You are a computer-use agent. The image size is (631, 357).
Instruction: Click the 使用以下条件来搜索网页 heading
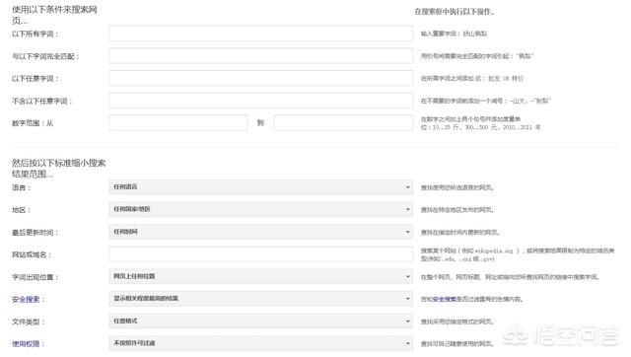54,15
